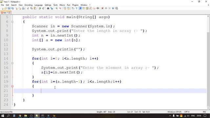Screen dimensions: 210x118
Task: Click the macro Playback icon
Action: click(x=109, y=8)
